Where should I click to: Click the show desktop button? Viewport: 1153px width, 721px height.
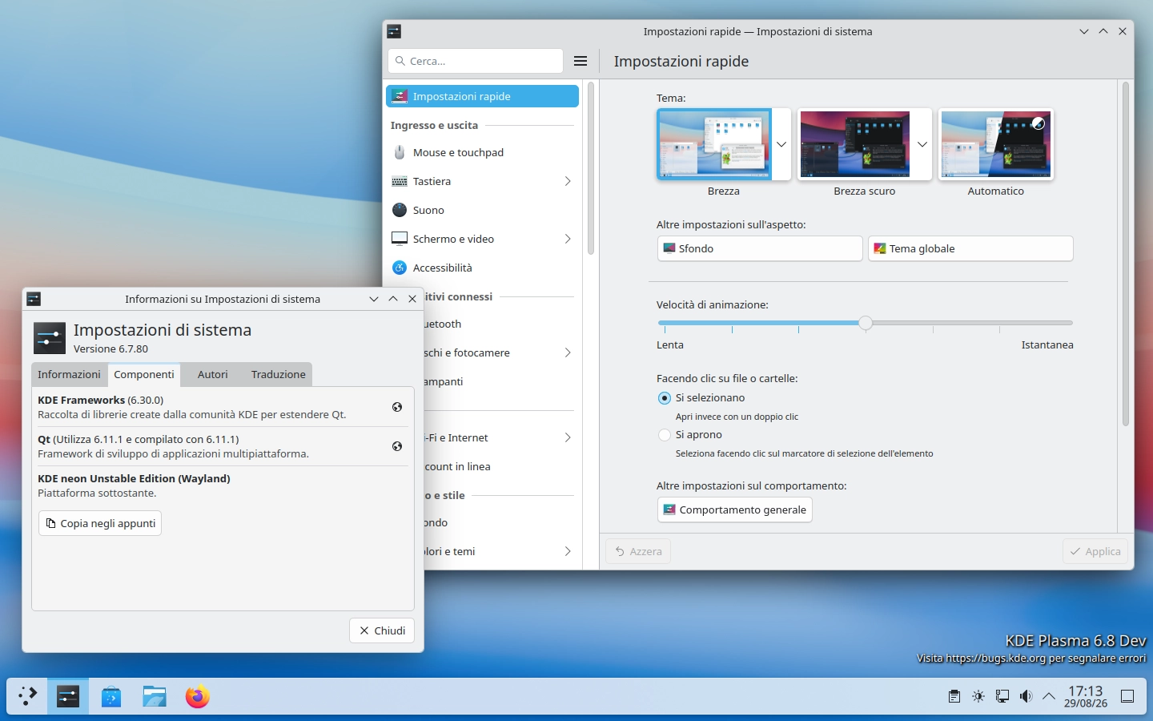pos(1127,696)
